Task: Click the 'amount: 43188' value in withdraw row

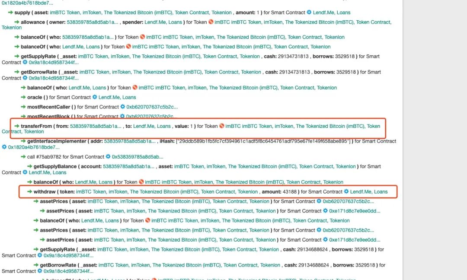Action: point(279,192)
